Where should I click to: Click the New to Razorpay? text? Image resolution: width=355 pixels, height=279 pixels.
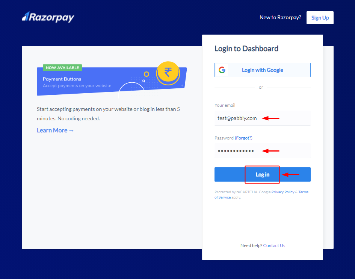(280, 17)
